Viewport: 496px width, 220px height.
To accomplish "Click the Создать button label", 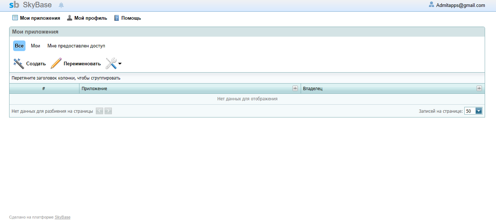I will (x=36, y=63).
